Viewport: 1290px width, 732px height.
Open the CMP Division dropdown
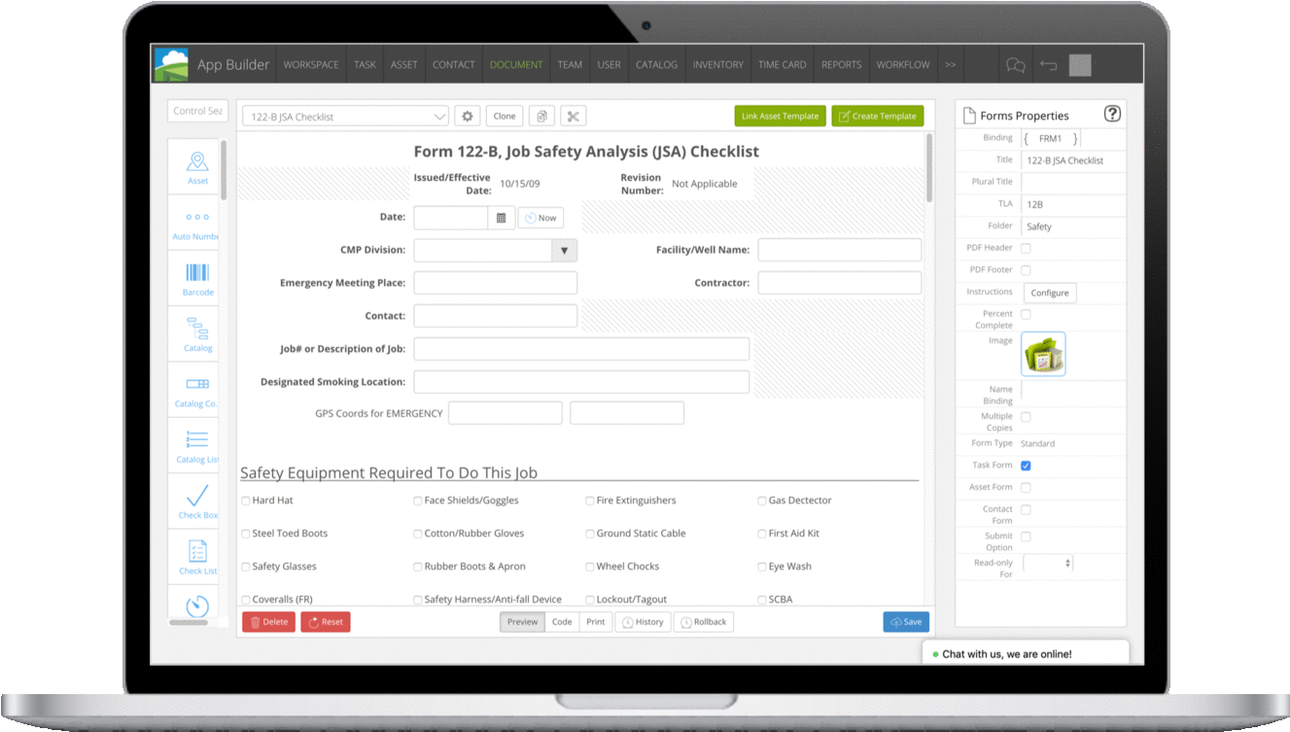(x=564, y=249)
